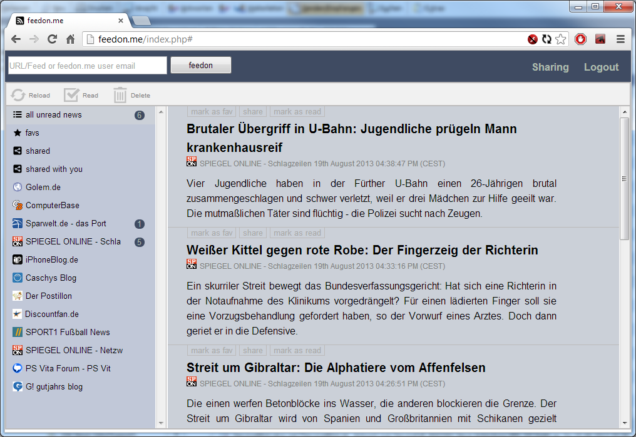Open headline Brutaler Übergriff in U-Bahn
The image size is (636, 437).
click(352, 138)
